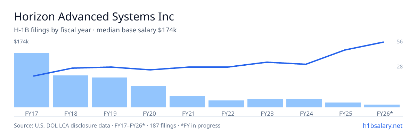Select the FY23 filings bar

[x=265, y=103]
